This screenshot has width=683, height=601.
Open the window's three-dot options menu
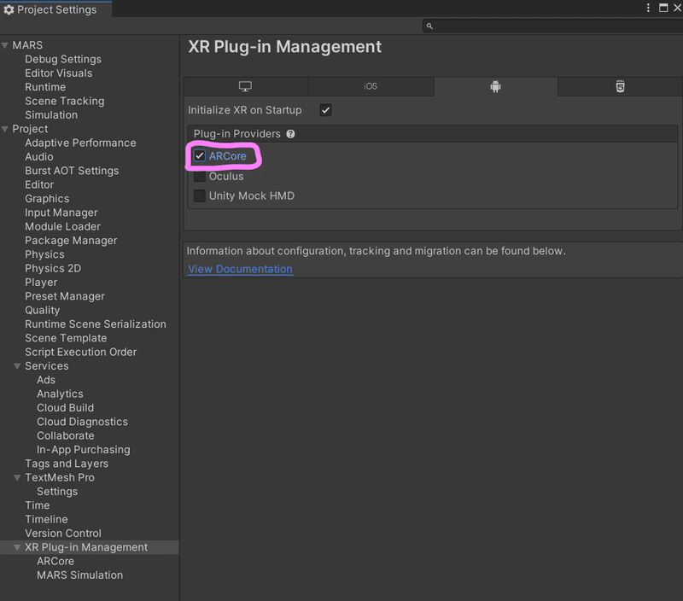647,8
